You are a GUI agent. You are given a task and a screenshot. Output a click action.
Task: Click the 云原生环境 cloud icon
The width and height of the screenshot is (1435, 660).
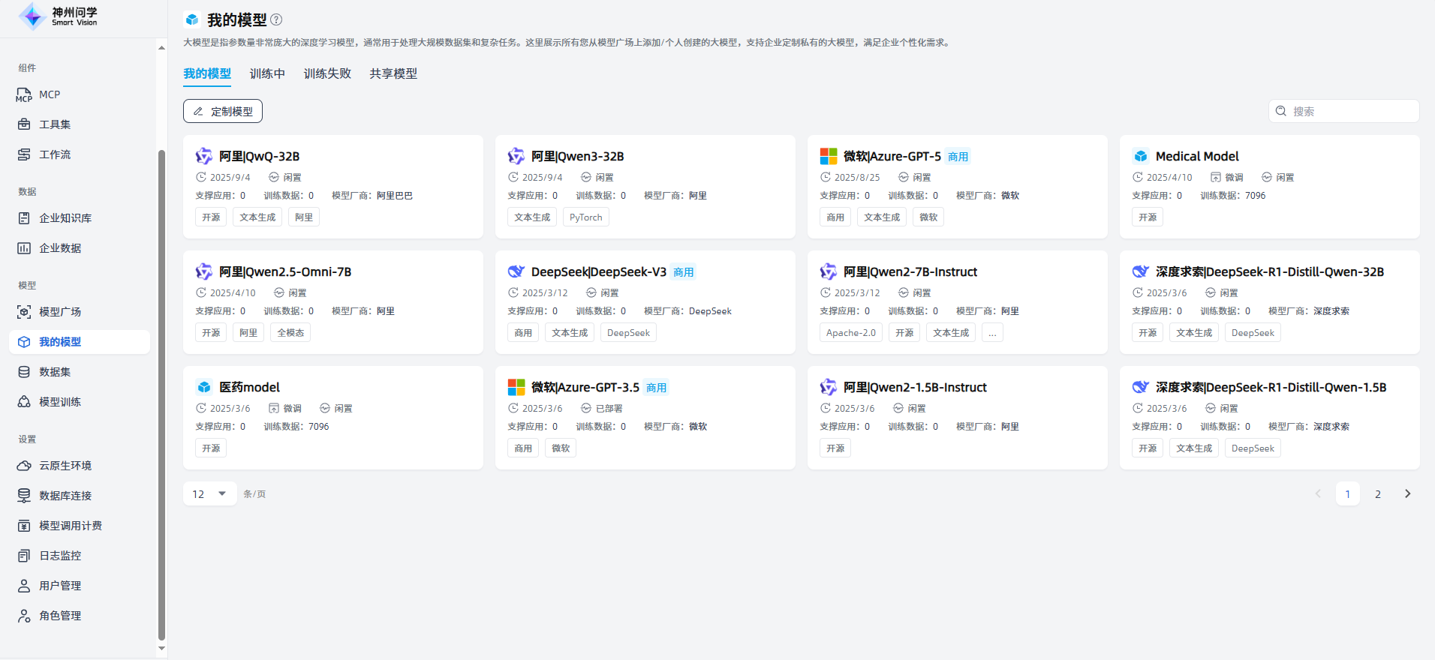tap(24, 466)
